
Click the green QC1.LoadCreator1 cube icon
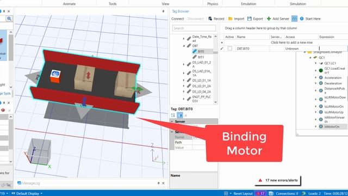321,70
